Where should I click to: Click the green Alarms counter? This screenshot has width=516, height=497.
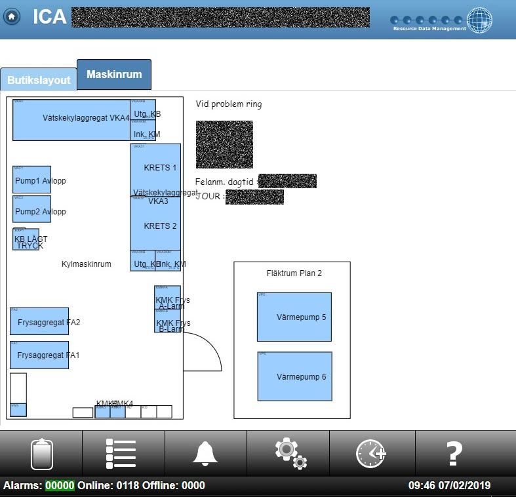[x=60, y=486]
